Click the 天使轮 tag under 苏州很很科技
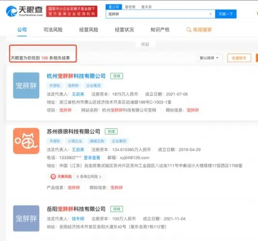258x241 pixels. [55, 141]
